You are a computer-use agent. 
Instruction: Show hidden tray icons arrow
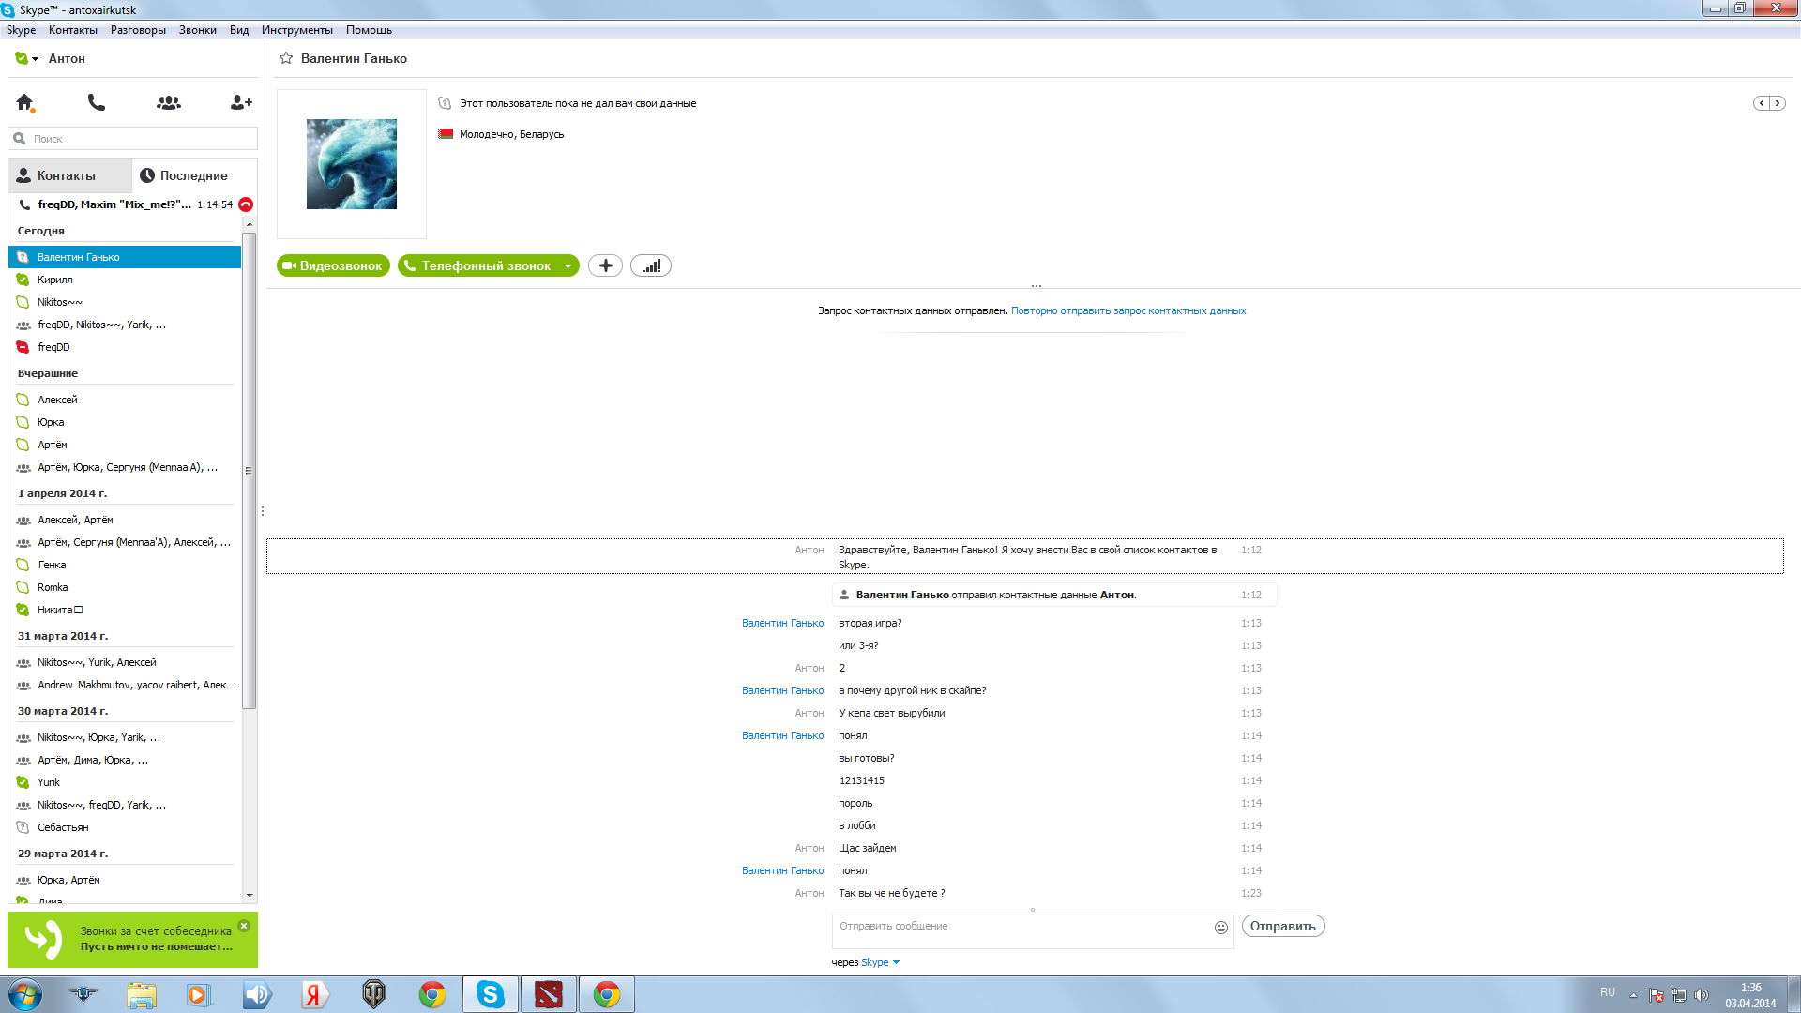pyautogui.click(x=1633, y=995)
